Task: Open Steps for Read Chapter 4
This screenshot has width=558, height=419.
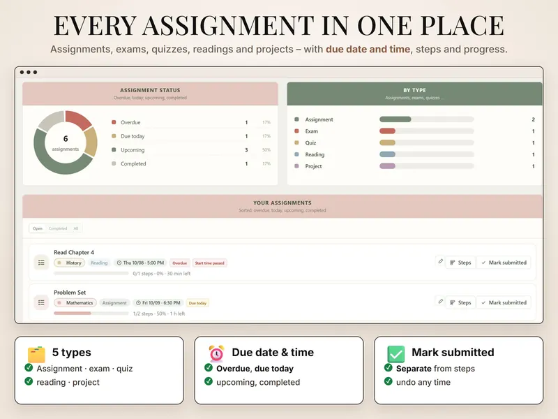Action: point(460,263)
